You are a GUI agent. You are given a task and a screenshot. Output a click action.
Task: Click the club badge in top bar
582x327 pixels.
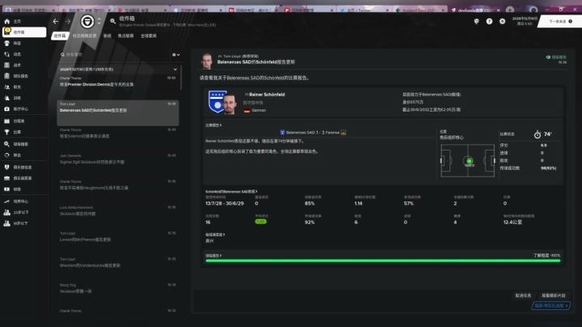pyautogui.click(x=87, y=22)
